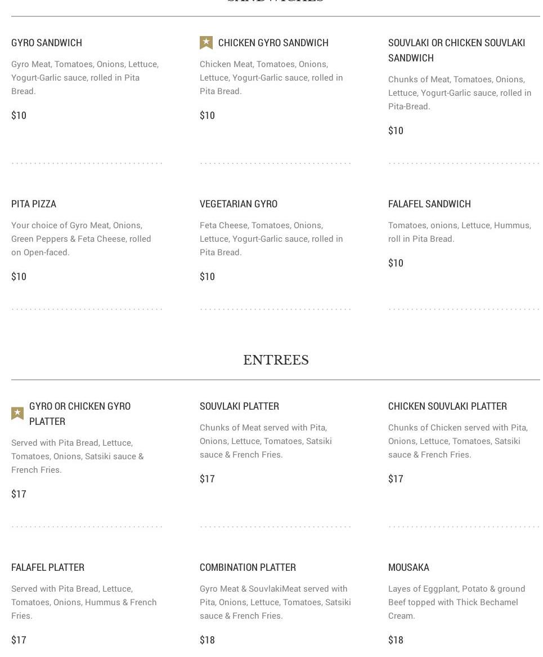
Task: Click the Chicken Souvlaki Platter title
Action: click(x=447, y=406)
